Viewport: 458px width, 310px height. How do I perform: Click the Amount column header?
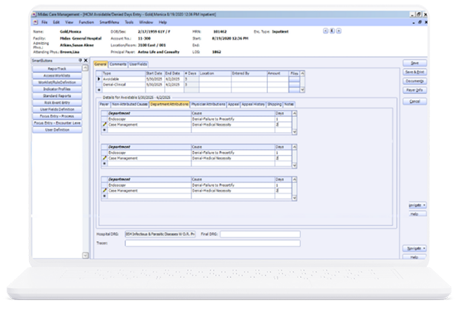tap(278, 73)
